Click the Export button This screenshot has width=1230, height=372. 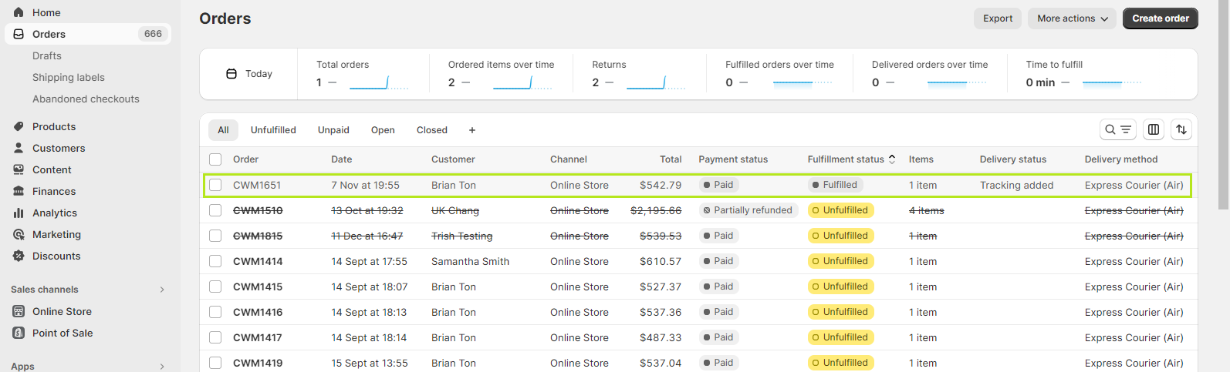tap(997, 18)
